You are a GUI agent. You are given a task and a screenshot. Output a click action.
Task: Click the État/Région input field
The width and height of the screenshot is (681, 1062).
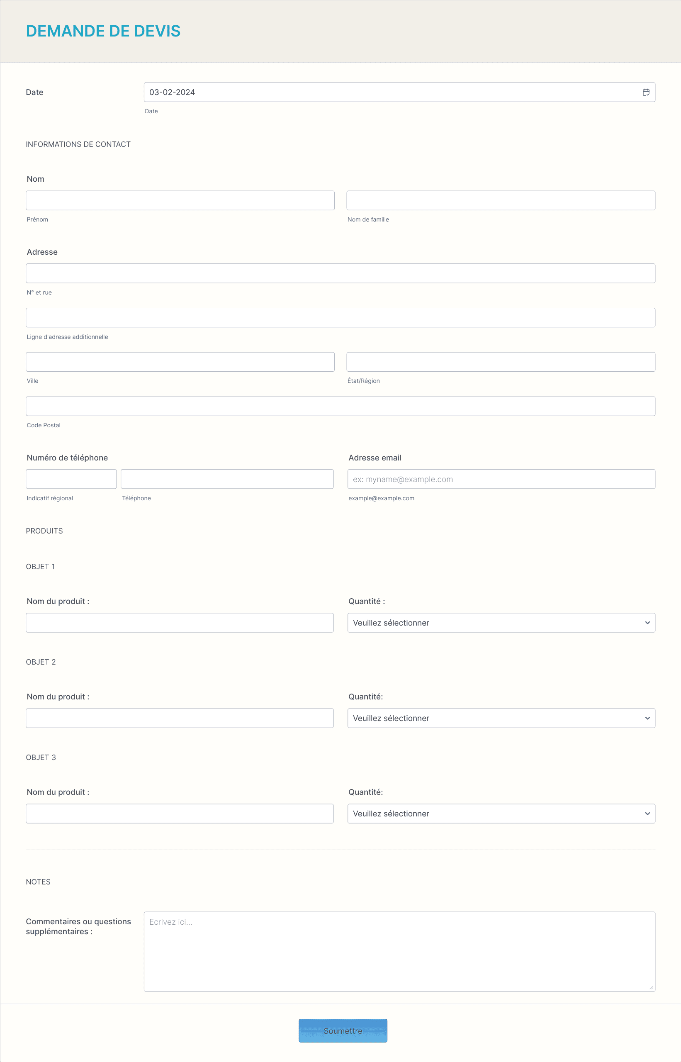pos(501,362)
